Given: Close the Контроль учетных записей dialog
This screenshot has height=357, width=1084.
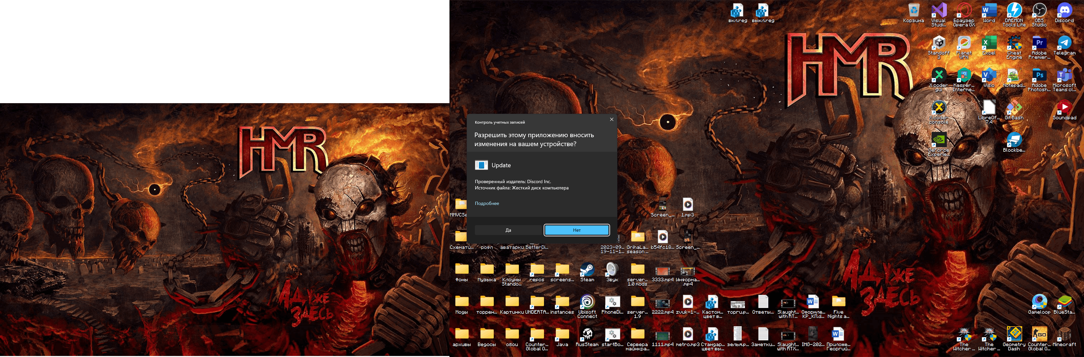Looking at the screenshot, I should click(x=611, y=120).
